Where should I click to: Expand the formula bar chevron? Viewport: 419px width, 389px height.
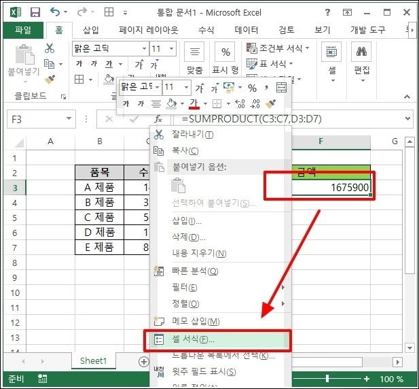[407, 118]
